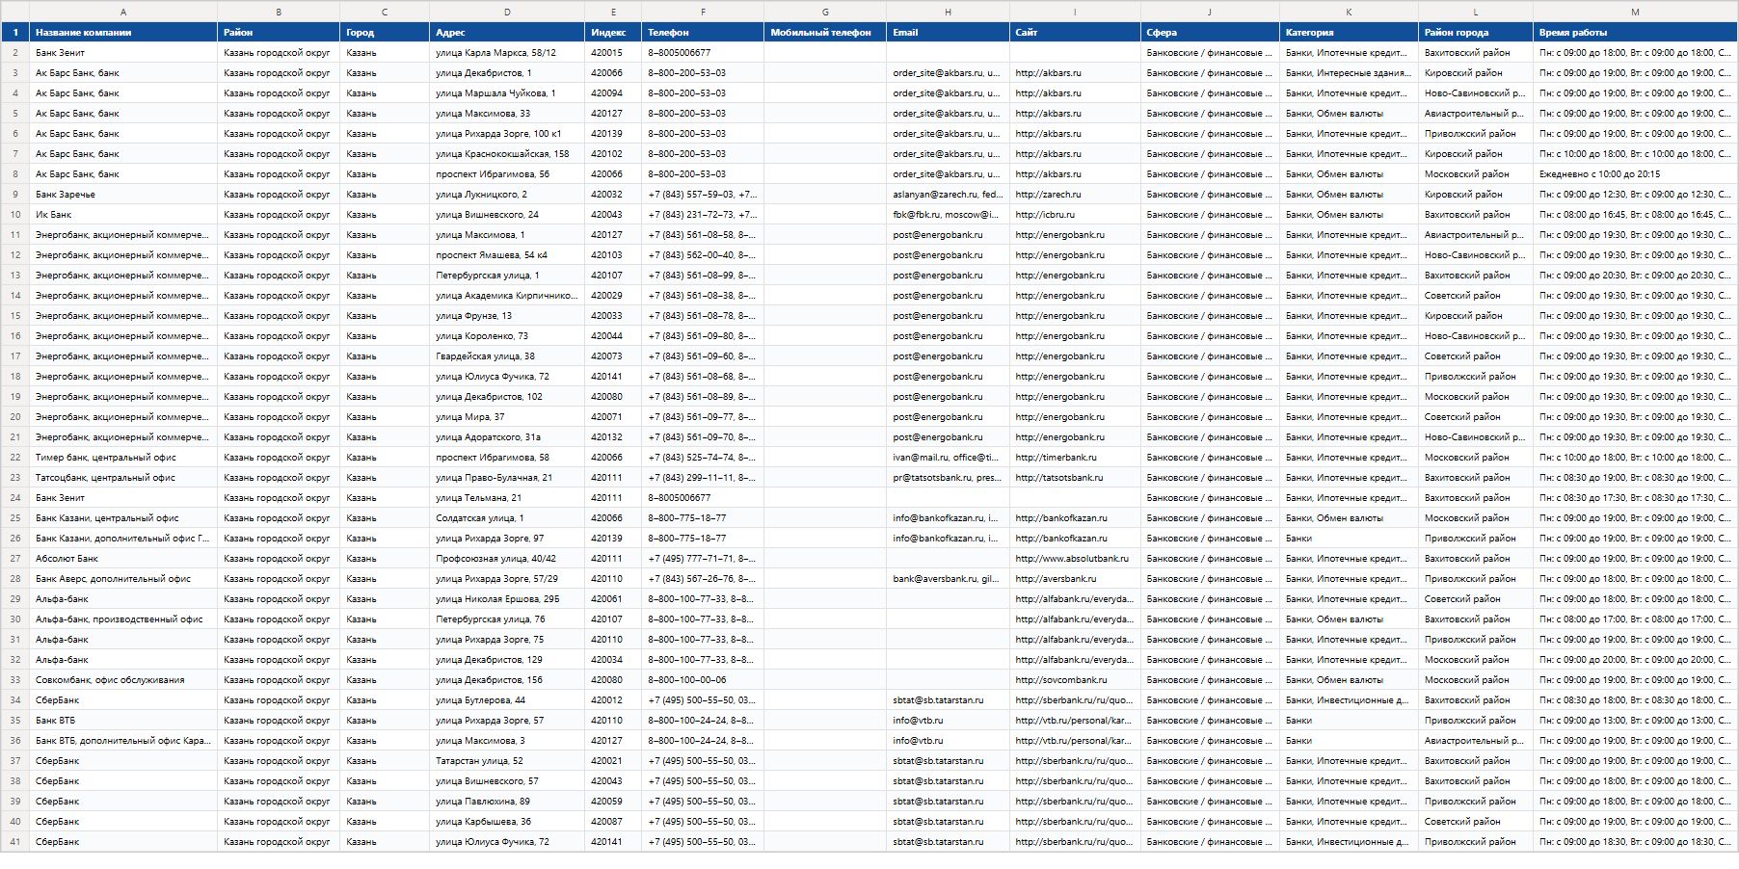Select row 41 via its row number
Screen dimensions: 1739x869
pyautogui.click(x=15, y=842)
